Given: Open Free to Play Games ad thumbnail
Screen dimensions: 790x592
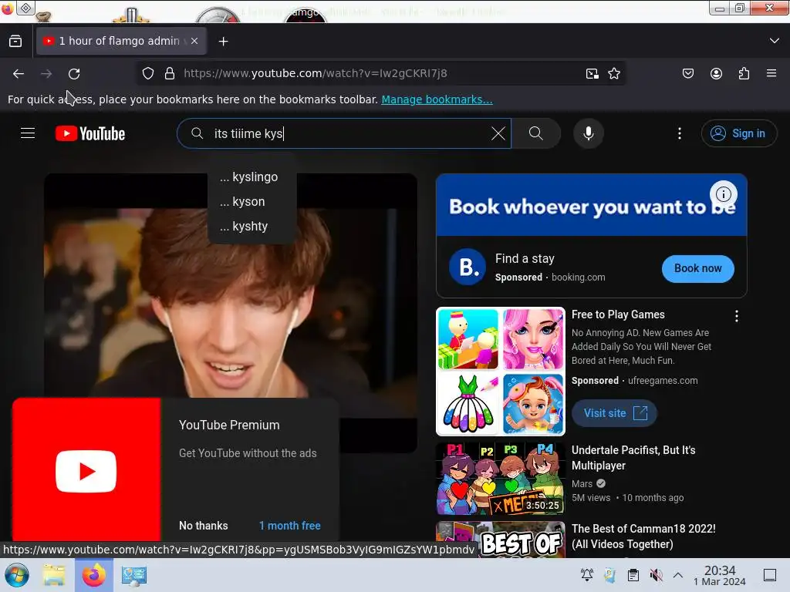Looking at the screenshot, I should tap(500, 371).
